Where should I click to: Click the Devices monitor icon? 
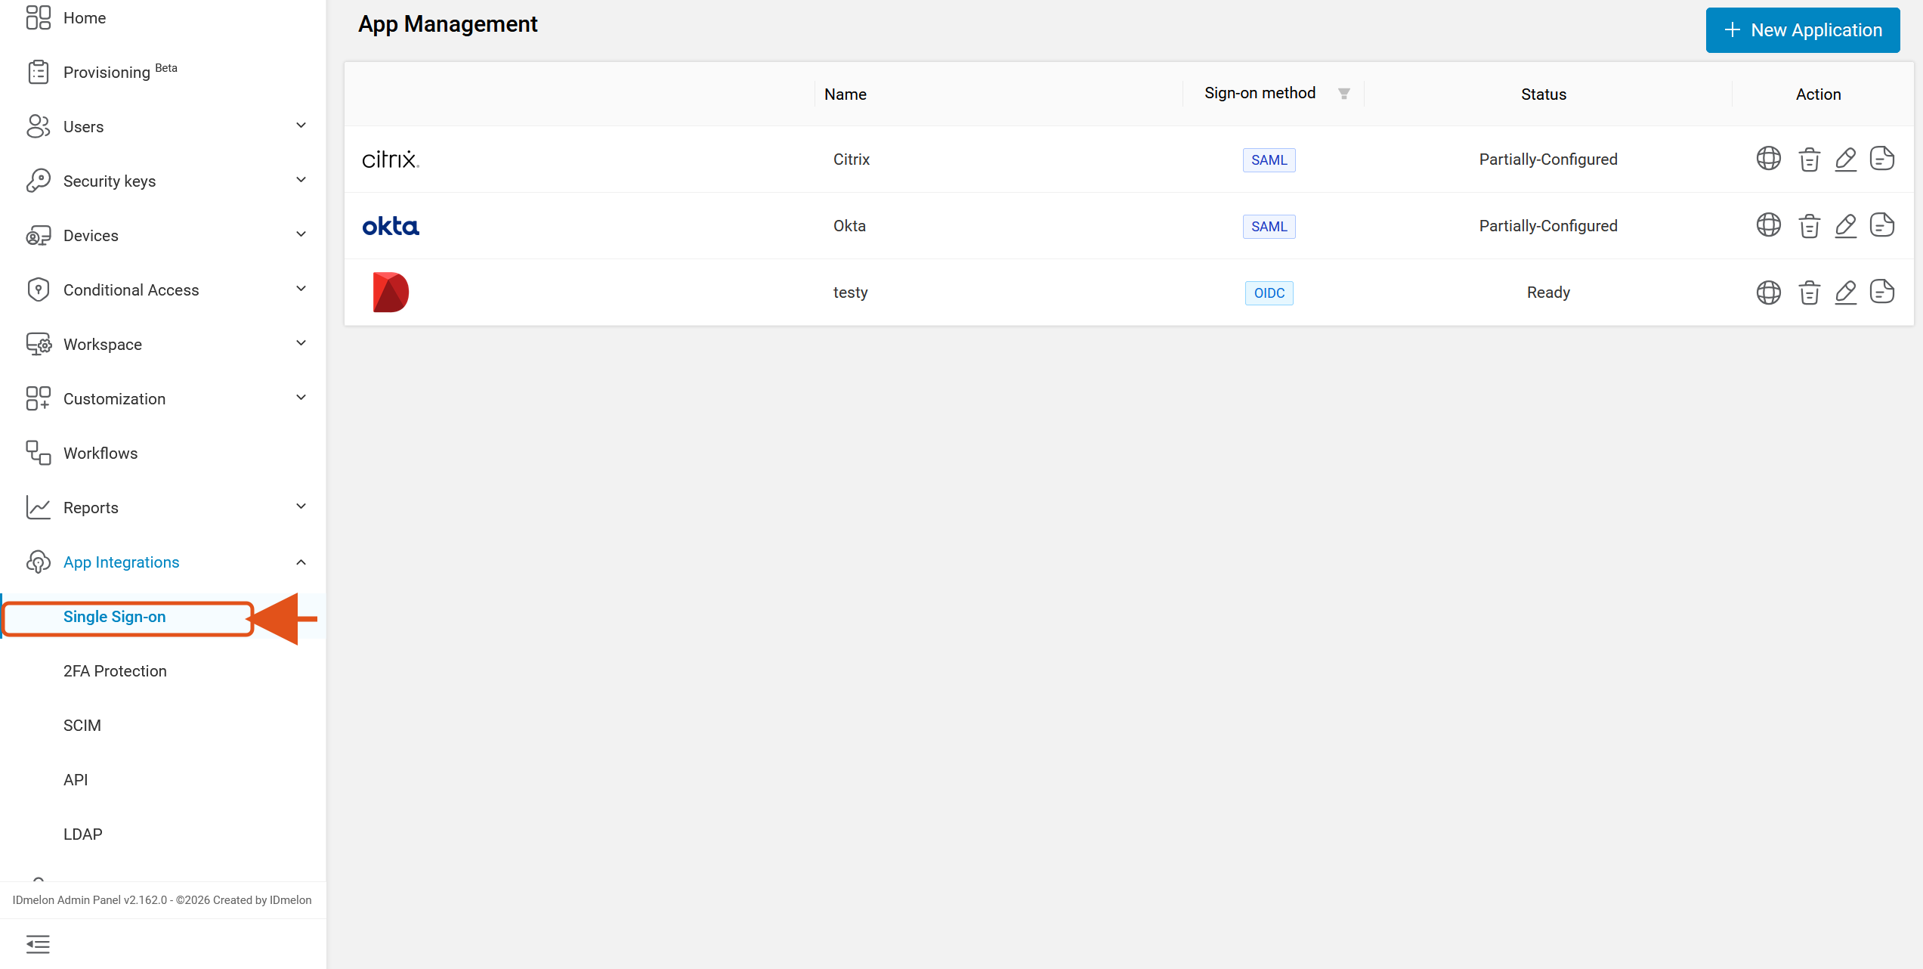coord(38,236)
